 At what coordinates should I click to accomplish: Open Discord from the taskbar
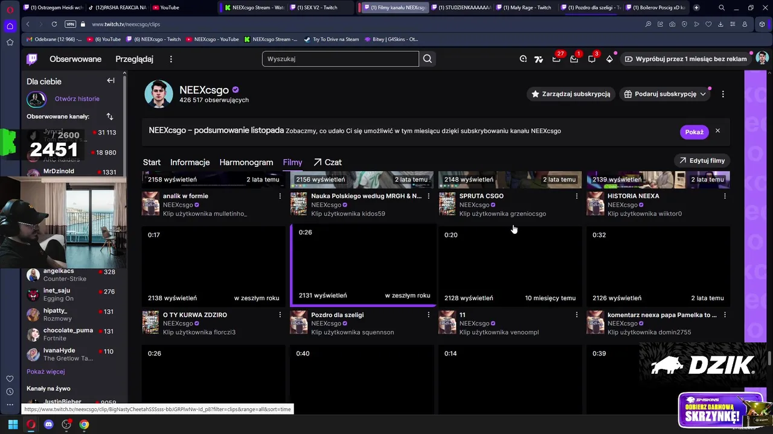[49, 424]
